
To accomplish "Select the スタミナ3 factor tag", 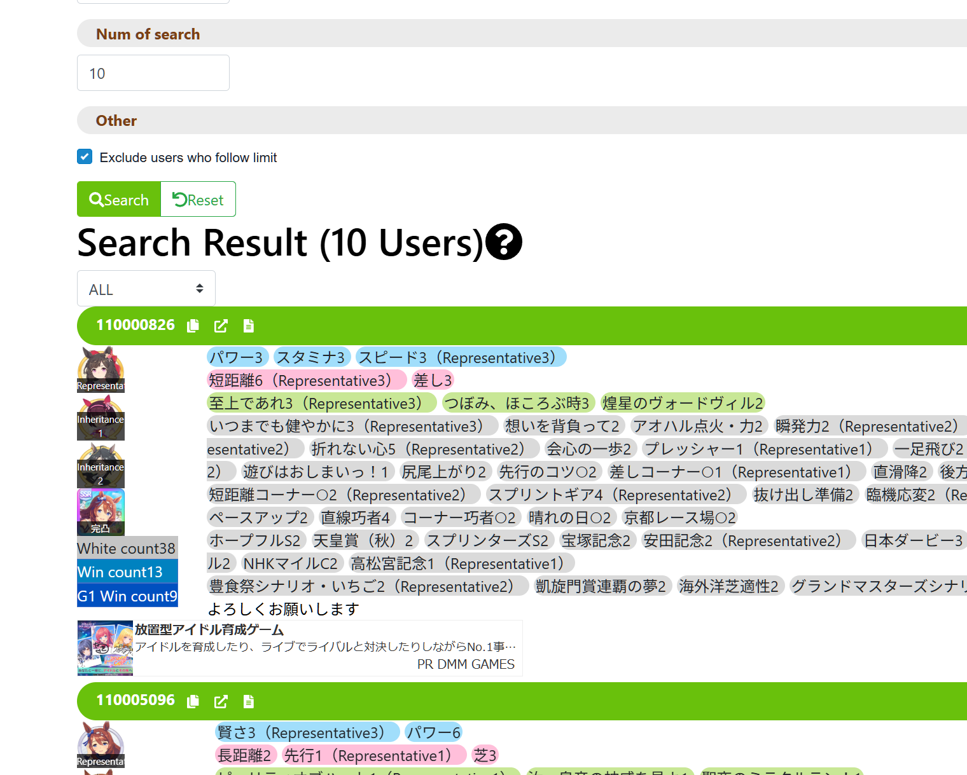I will (x=312, y=357).
